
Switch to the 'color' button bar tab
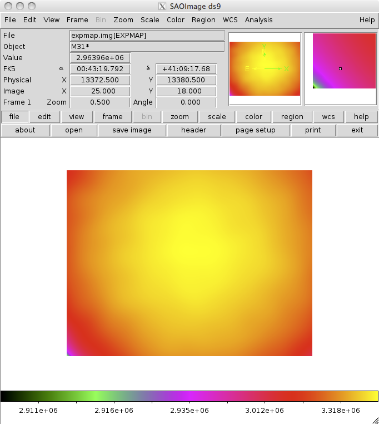pyautogui.click(x=253, y=117)
